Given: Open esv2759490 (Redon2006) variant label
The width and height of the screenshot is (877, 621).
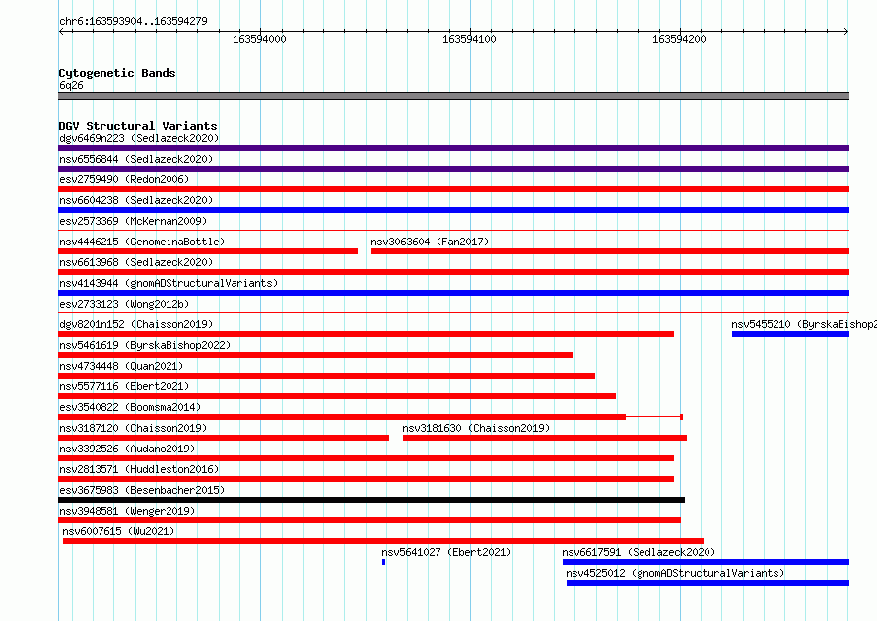Looking at the screenshot, I should tap(124, 179).
